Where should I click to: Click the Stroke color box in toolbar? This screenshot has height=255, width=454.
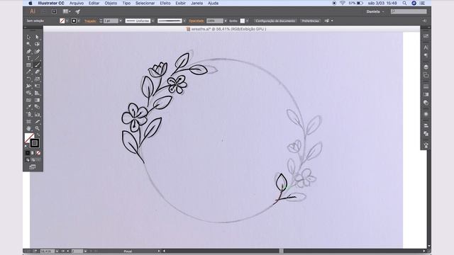[35, 143]
